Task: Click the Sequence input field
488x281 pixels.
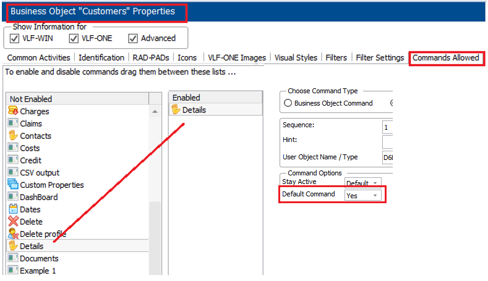Action: tap(388, 127)
